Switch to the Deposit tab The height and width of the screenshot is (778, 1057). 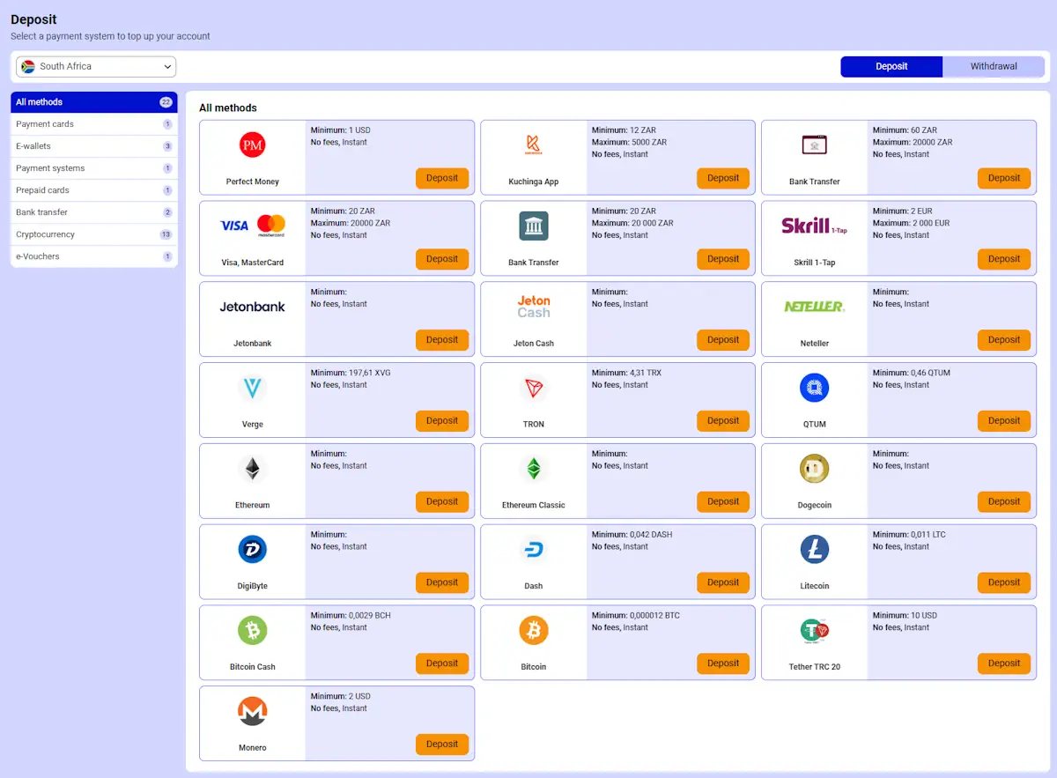891,66
